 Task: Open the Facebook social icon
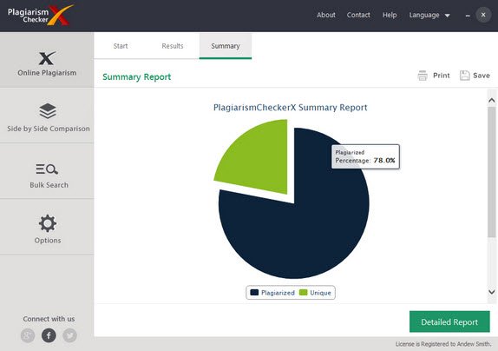[x=49, y=335]
